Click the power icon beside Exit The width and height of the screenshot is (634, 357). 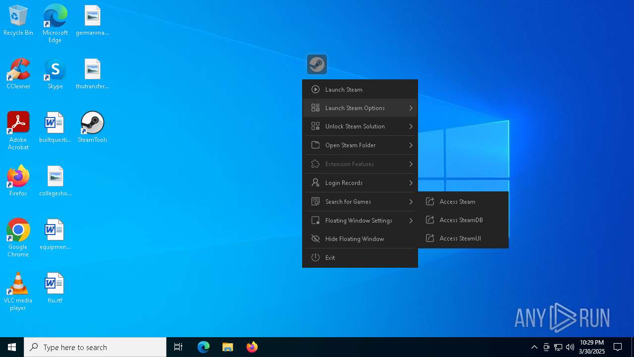tap(316, 258)
